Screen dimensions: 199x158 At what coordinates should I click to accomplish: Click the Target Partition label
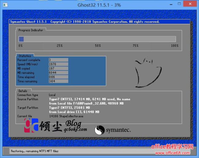point(28,108)
